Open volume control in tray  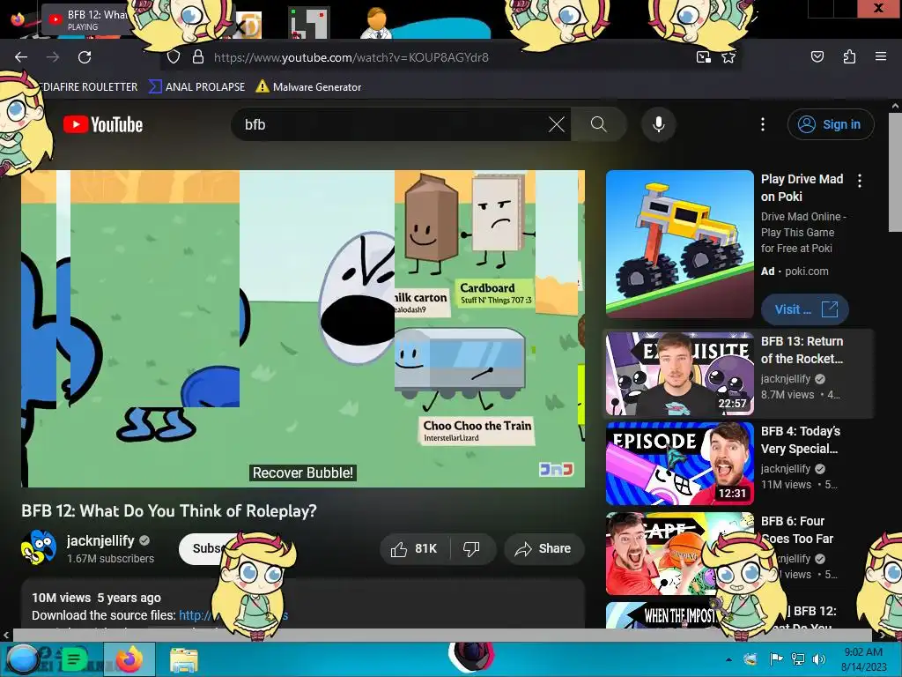click(x=818, y=659)
